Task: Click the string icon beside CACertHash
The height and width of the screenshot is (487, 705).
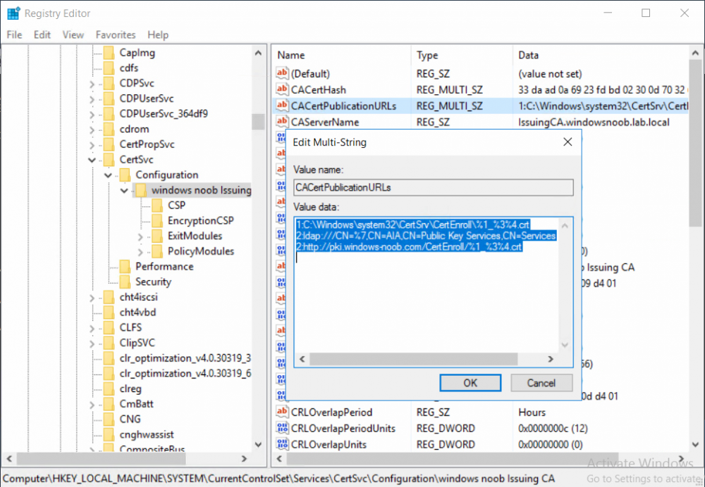Action: click(282, 89)
